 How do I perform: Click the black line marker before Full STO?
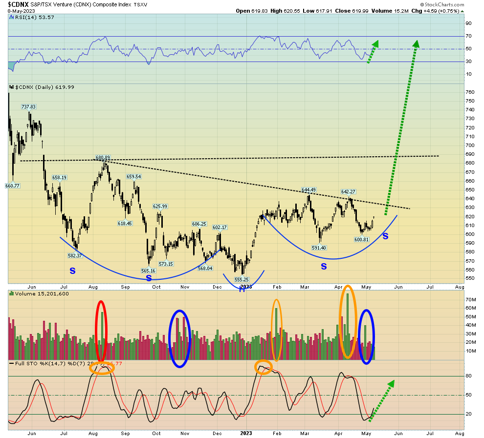coord(12,364)
